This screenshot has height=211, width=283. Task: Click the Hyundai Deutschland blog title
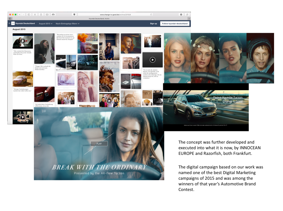tap(25, 24)
